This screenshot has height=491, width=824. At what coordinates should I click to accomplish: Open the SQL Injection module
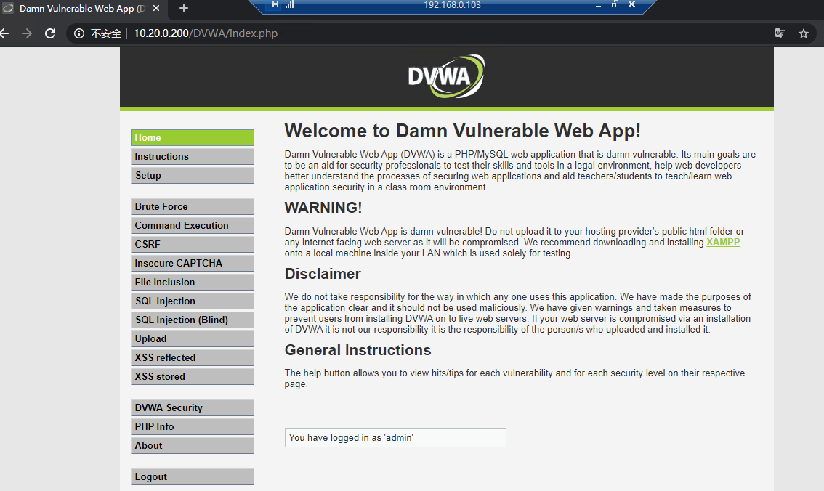coord(193,301)
